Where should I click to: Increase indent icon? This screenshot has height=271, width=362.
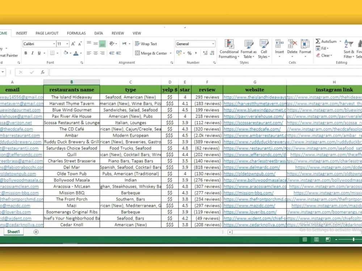119,53
